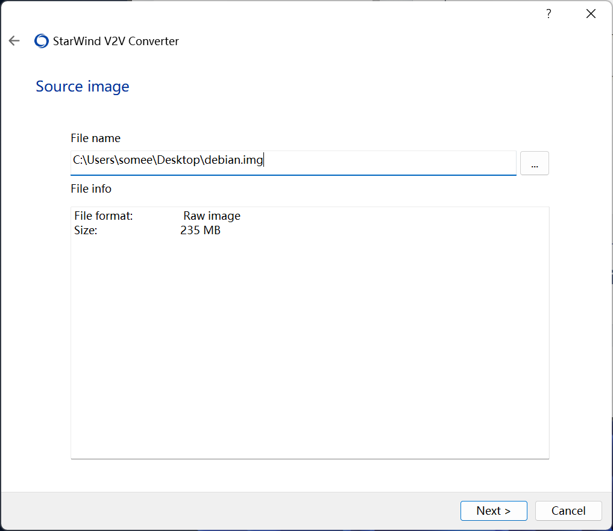The width and height of the screenshot is (613, 531).
Task: Open help with the question mark
Action: click(x=549, y=14)
